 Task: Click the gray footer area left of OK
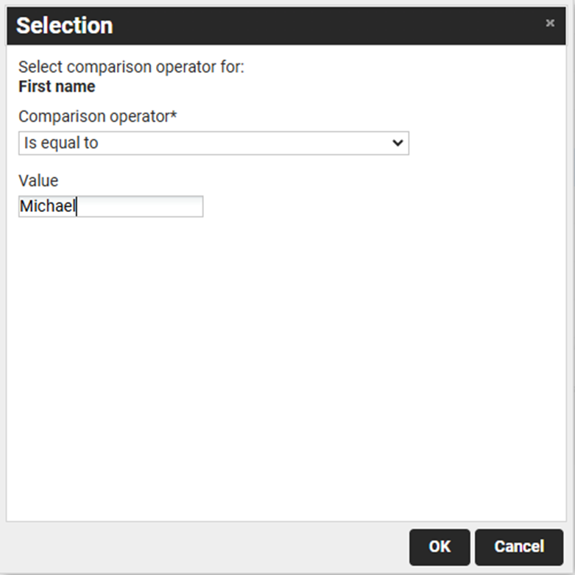(x=206, y=546)
